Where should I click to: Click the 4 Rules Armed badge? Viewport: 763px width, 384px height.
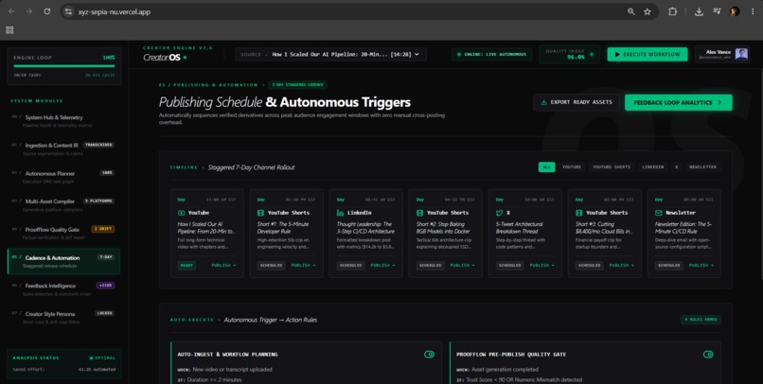tap(701, 320)
